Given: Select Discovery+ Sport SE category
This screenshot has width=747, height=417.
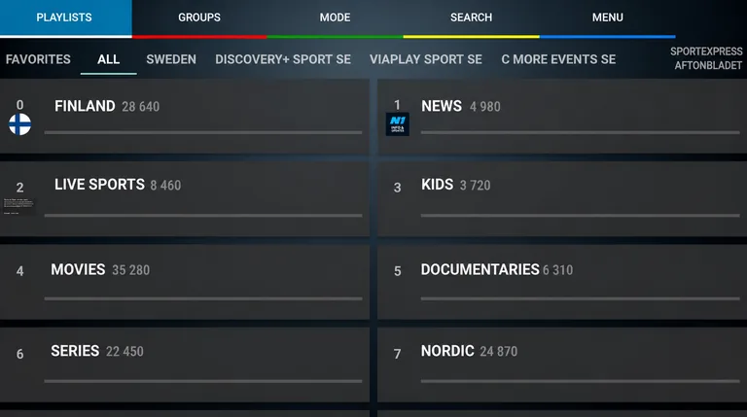Looking at the screenshot, I should coord(283,59).
